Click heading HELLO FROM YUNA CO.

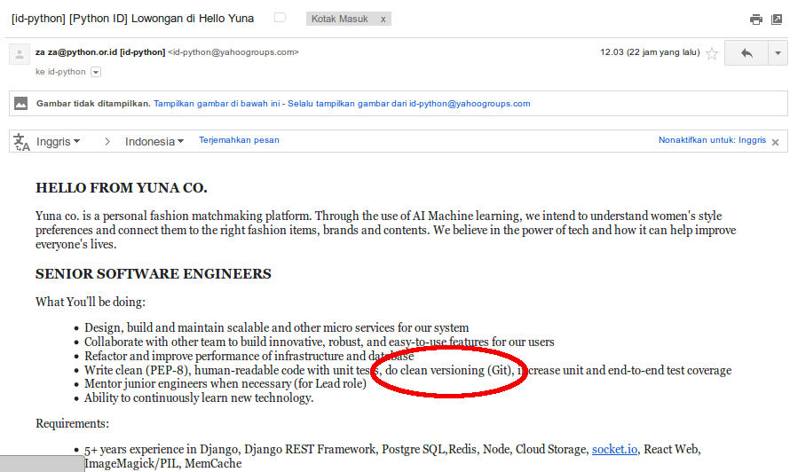[x=121, y=188]
